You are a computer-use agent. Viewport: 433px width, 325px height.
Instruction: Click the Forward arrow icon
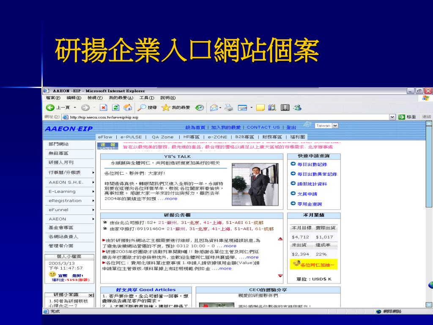pos(85,107)
